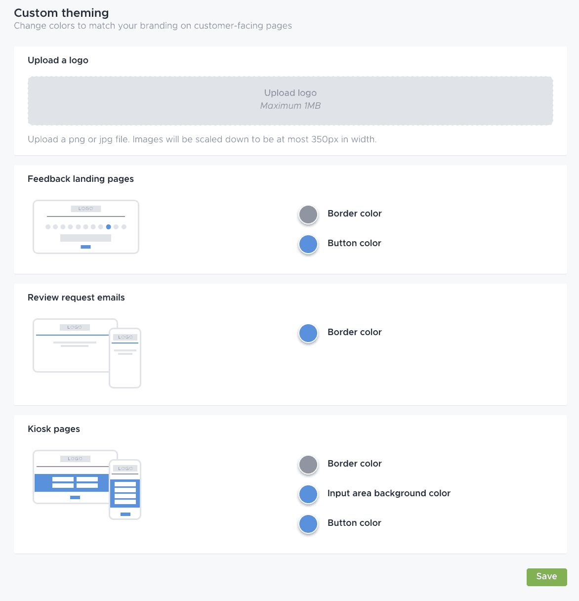579x601 pixels.
Task: Change the Button color for Feedback landing pages
Action: click(x=308, y=244)
